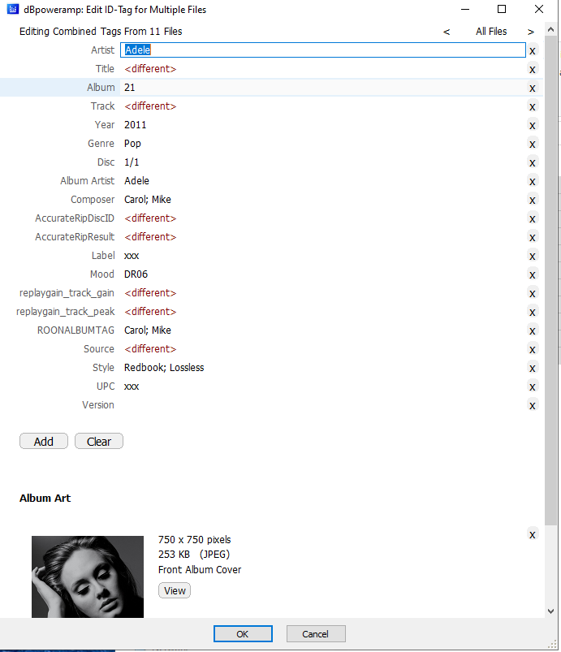561x652 pixels.
Task: Click the Add button
Action: 44,442
